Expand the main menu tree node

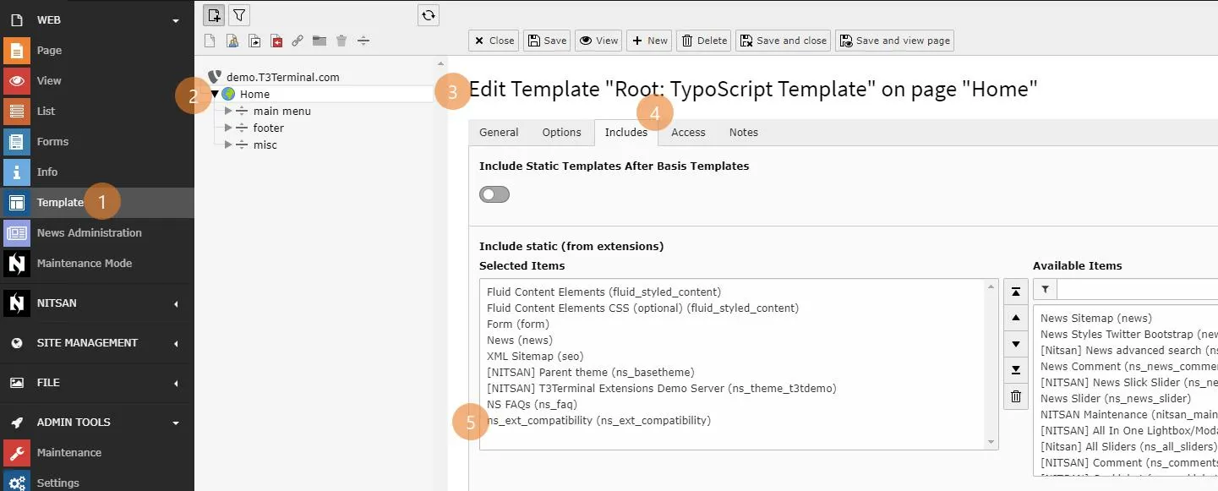(228, 112)
